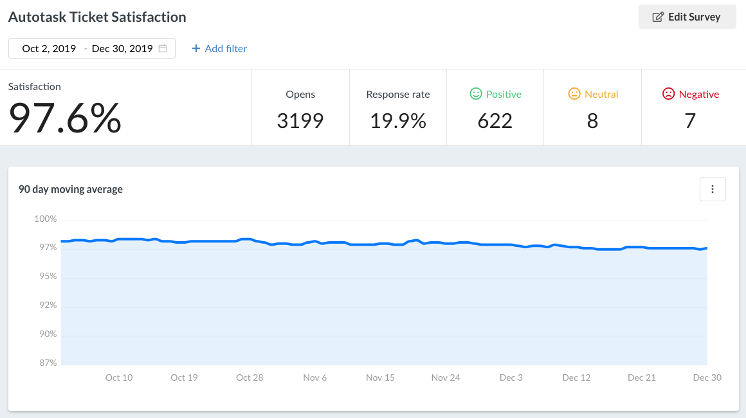Click the Nov 15 axis label
This screenshot has height=418, width=746.
coord(380,377)
